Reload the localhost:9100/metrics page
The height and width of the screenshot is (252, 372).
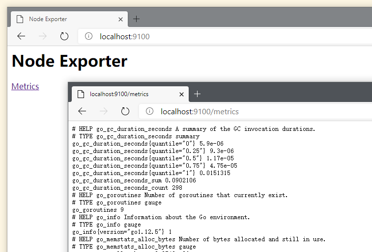pyautogui.click(x=125, y=111)
